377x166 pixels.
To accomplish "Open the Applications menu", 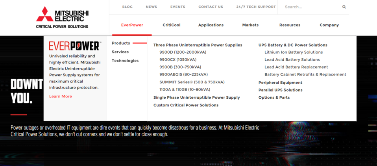I will point(211,25).
